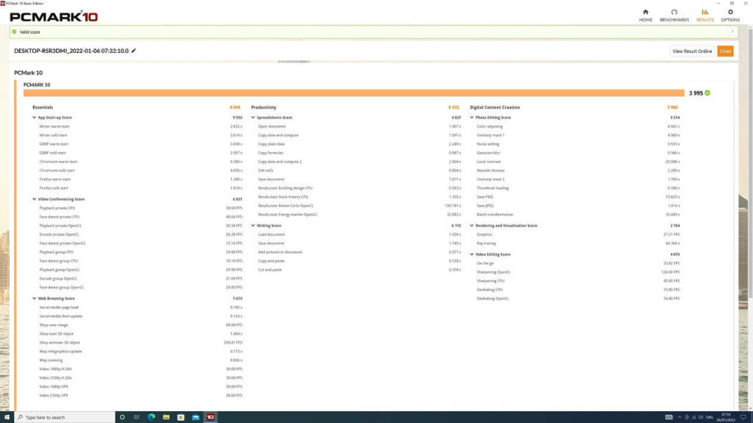Image resolution: width=753 pixels, height=423 pixels.
Task: Click the green Valid score check icon
Action: click(15, 32)
